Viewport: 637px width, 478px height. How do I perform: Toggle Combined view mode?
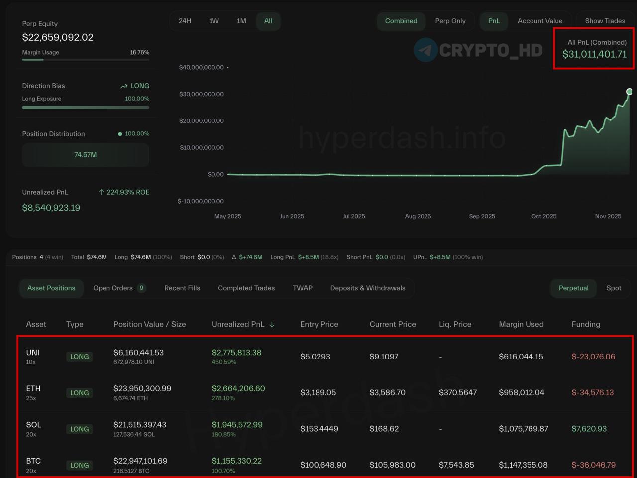[x=401, y=21]
